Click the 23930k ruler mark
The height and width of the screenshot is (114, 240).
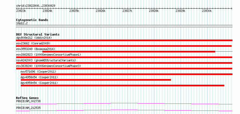point(207,11)
